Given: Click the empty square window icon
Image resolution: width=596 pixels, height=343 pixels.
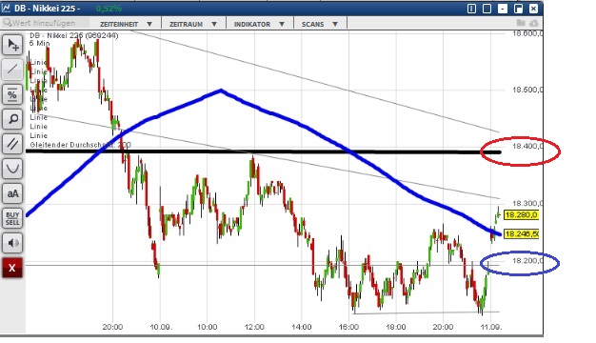Looking at the screenshot, I should tap(487, 9).
